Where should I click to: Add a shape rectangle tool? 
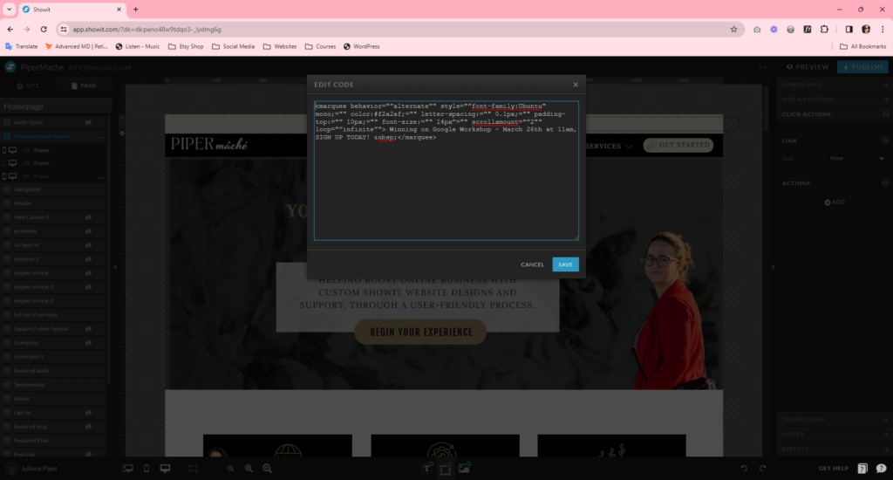[x=446, y=468]
